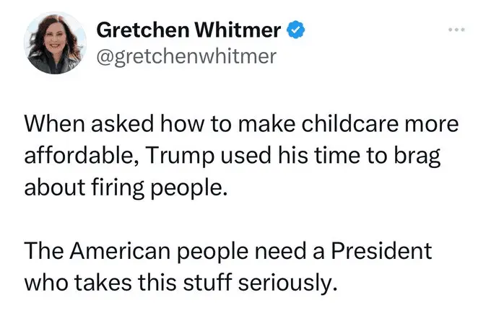
Task: Open Gretchen Whitmer's profile picture
Action: [x=56, y=43]
